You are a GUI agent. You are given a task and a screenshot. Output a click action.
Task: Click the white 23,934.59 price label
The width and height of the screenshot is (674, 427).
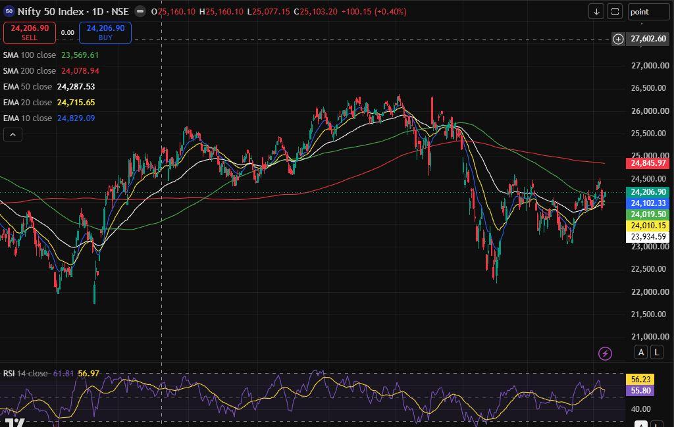point(648,237)
